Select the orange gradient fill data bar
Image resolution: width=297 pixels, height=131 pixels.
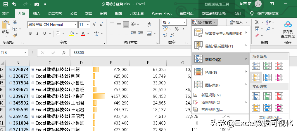click(x=256, y=77)
